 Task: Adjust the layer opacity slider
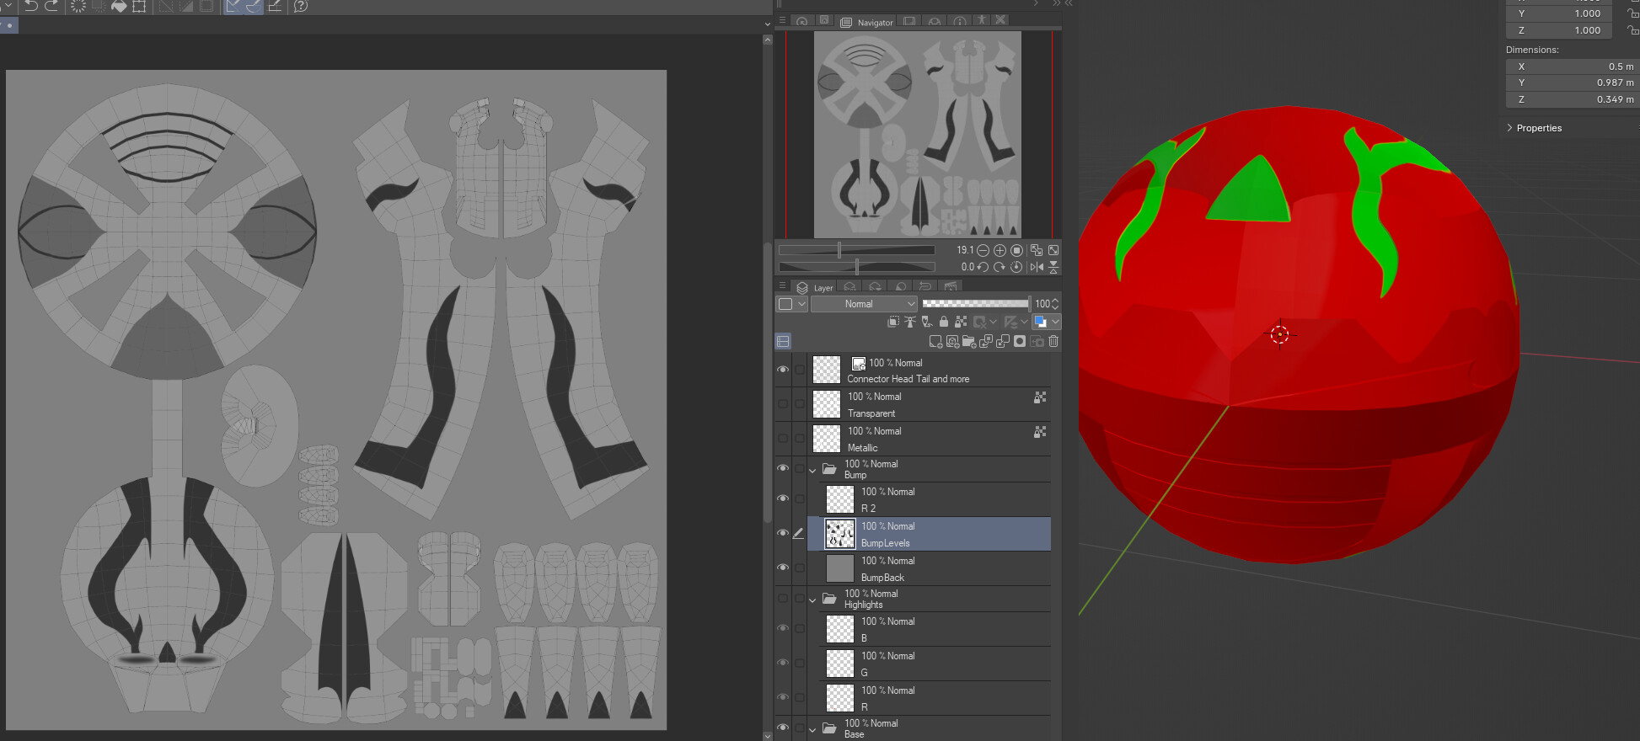click(976, 304)
